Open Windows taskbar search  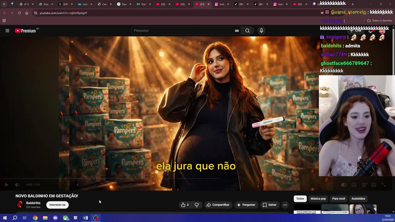coord(15,218)
